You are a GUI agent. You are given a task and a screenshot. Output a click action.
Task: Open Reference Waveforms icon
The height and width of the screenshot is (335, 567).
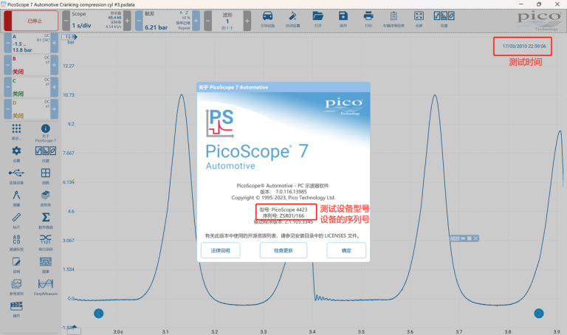pos(16,286)
